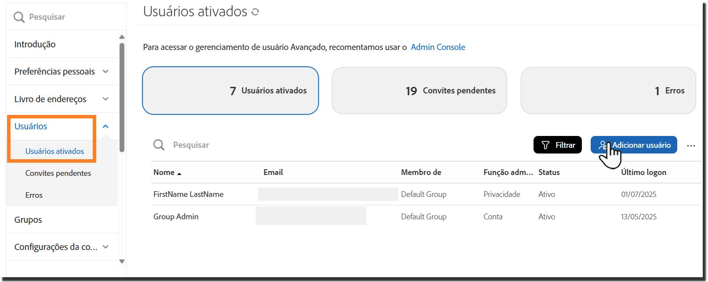Select the Usuários ativados submenu item
Viewport: 708px width, 282px height.
click(54, 151)
